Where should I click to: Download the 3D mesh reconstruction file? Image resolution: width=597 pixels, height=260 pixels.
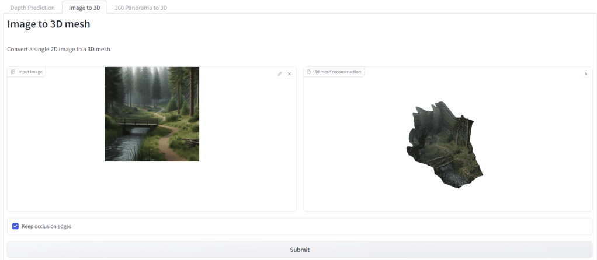(x=585, y=73)
